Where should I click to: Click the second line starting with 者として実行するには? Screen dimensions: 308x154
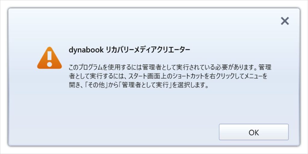coord(168,76)
